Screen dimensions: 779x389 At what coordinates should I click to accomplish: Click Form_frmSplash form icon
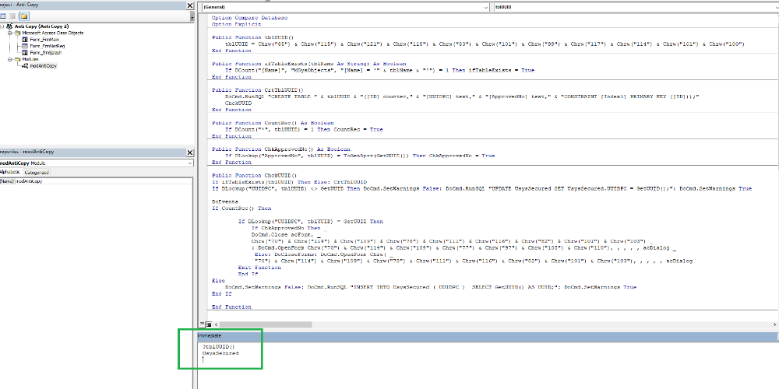[x=26, y=52]
